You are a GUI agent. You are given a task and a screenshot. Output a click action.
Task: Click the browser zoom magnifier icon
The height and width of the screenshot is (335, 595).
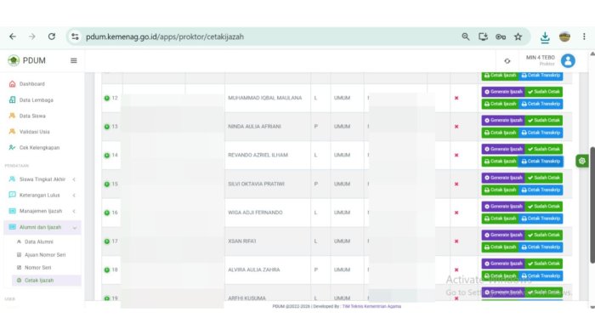click(466, 37)
